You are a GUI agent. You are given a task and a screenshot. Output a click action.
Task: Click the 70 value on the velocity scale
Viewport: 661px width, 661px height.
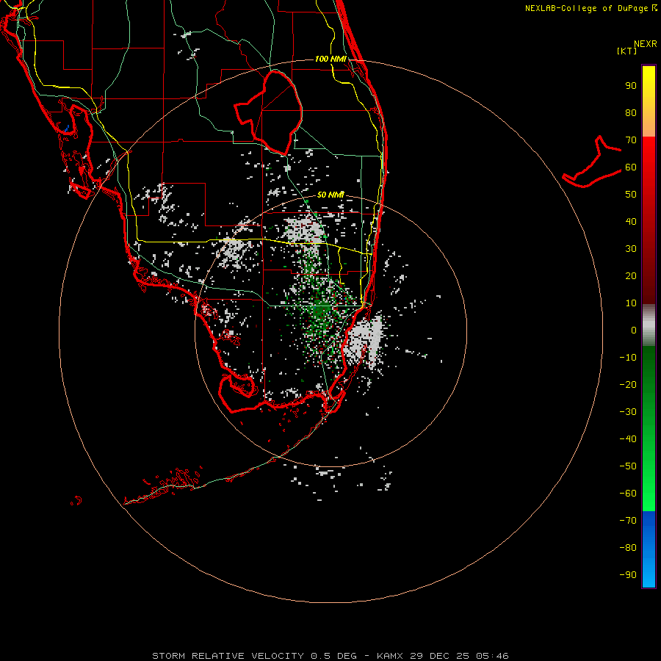631,140
